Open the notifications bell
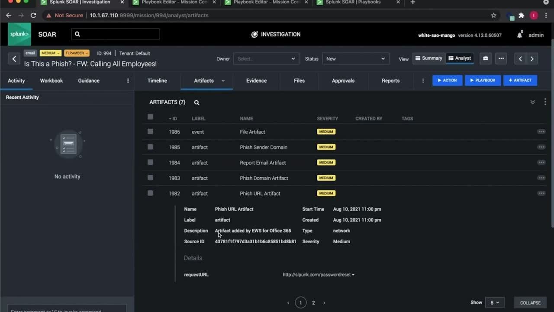Viewport: 554px width, 312px height. (x=520, y=35)
